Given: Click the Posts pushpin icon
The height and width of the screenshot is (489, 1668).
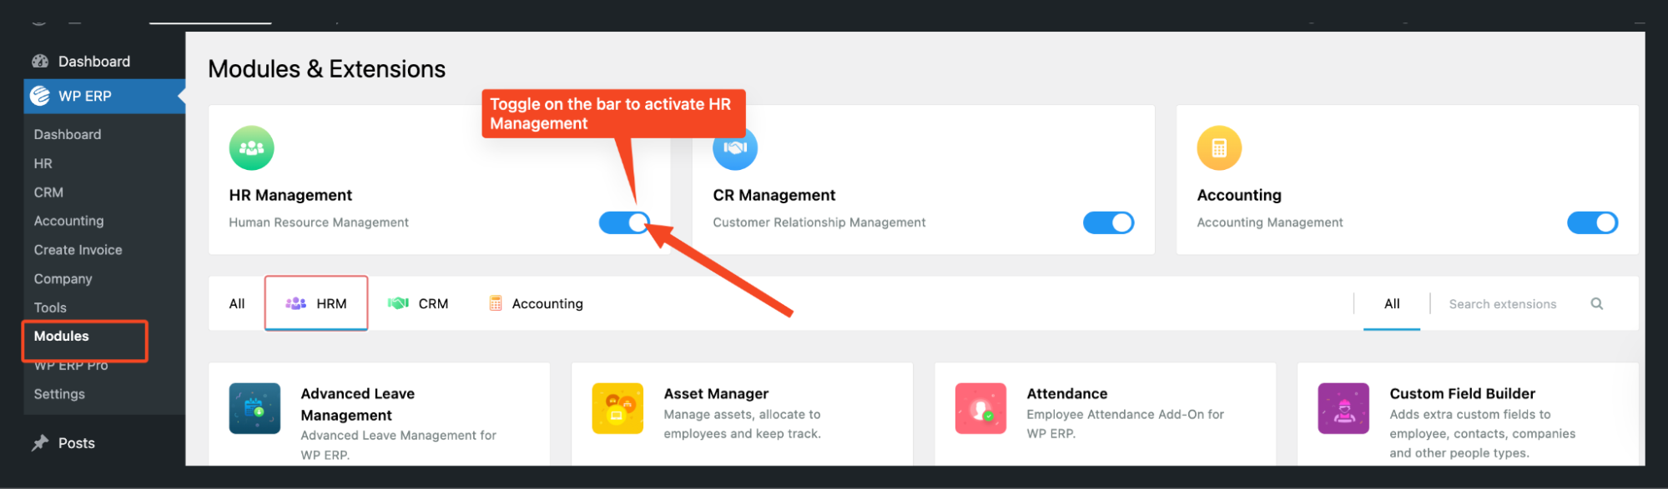Looking at the screenshot, I should [x=40, y=443].
